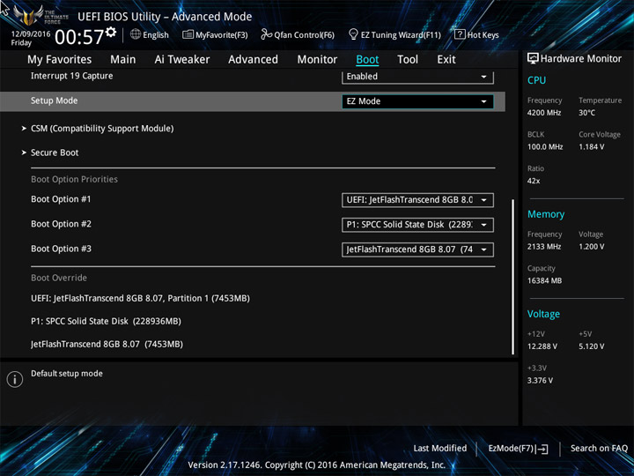Open the Boot Option #1 dropdown
This screenshot has height=476, width=634.
coord(417,200)
